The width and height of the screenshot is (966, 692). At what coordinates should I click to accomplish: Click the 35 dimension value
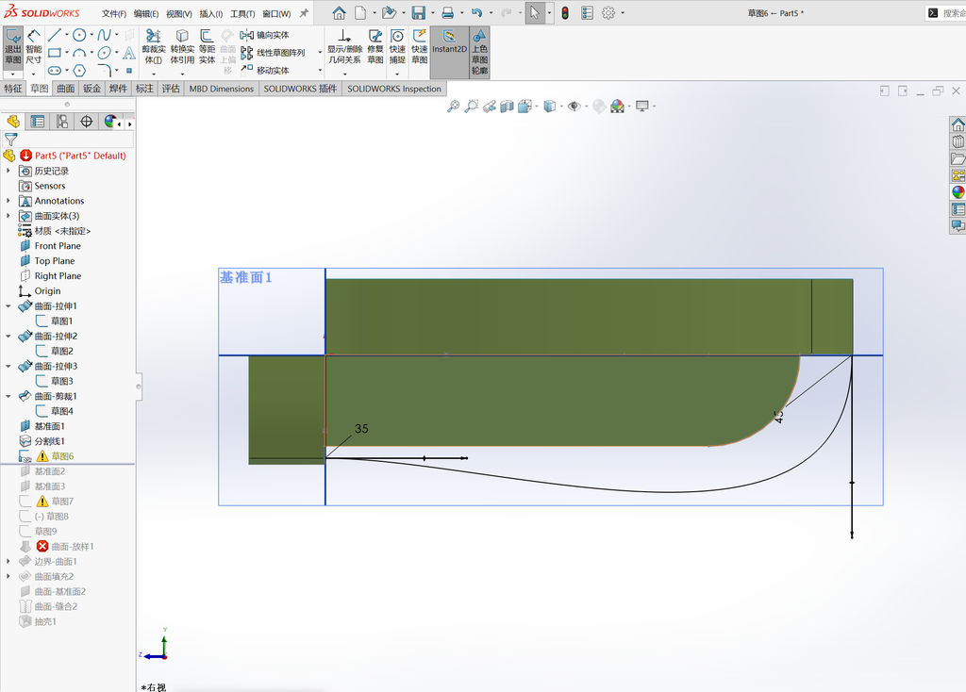(x=361, y=429)
